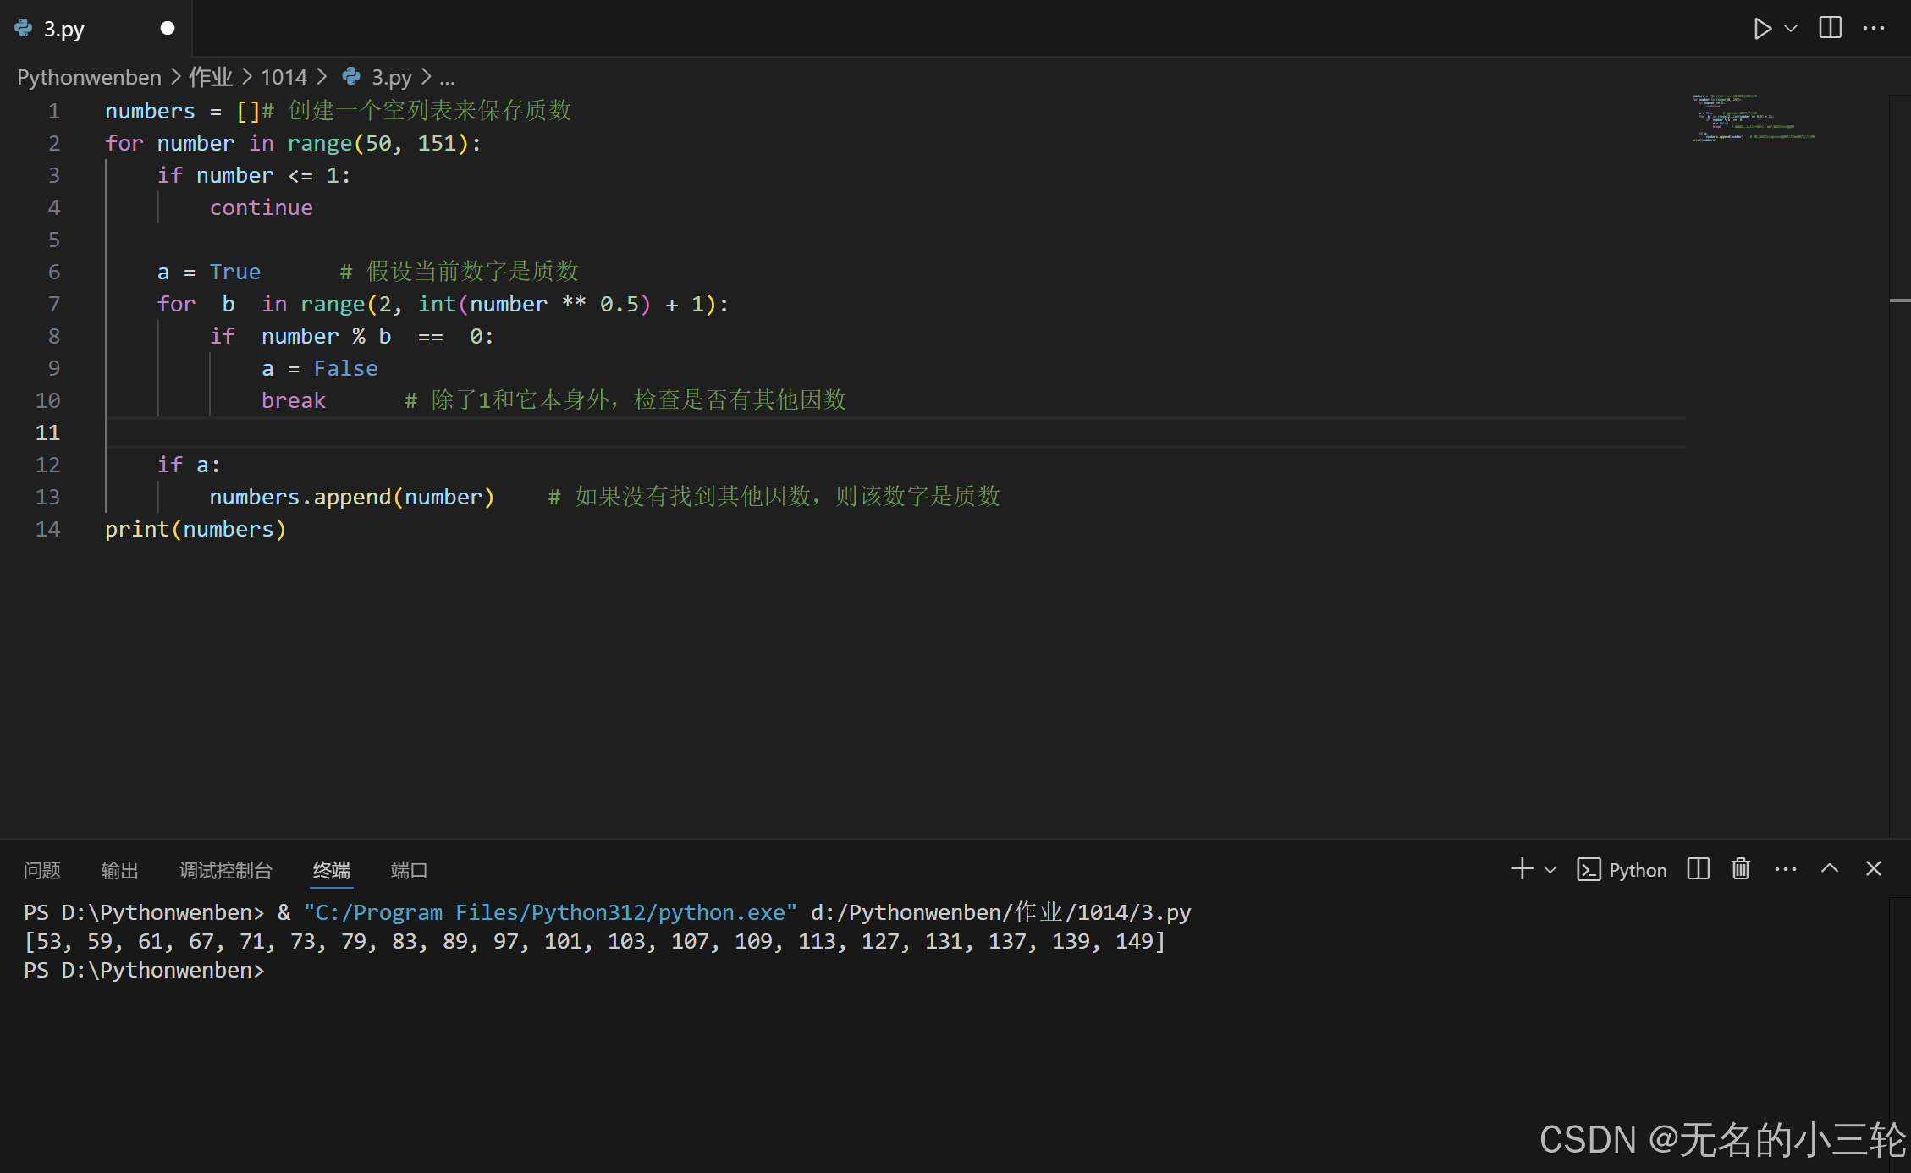Click the unsaved dot on 3.py tab
The width and height of the screenshot is (1911, 1173).
click(168, 29)
